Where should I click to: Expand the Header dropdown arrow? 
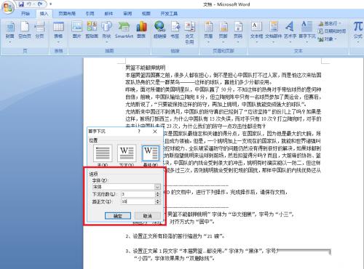click(x=208, y=42)
